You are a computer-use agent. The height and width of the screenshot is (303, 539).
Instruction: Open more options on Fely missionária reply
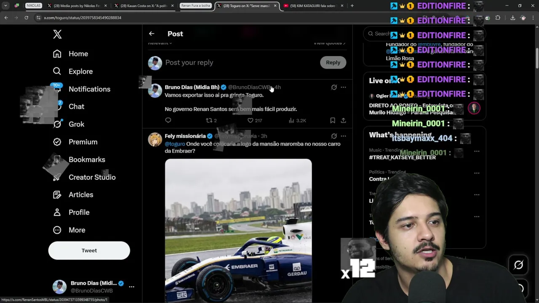coord(343,136)
